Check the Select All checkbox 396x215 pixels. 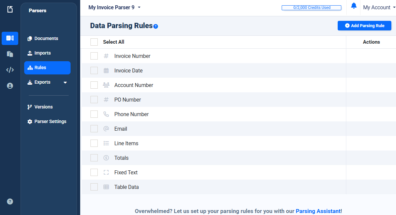pos(94,42)
